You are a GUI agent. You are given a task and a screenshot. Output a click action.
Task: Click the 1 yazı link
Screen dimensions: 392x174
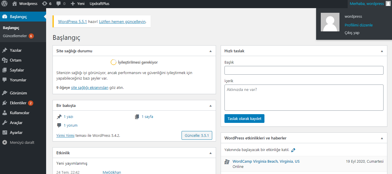tap(68, 117)
